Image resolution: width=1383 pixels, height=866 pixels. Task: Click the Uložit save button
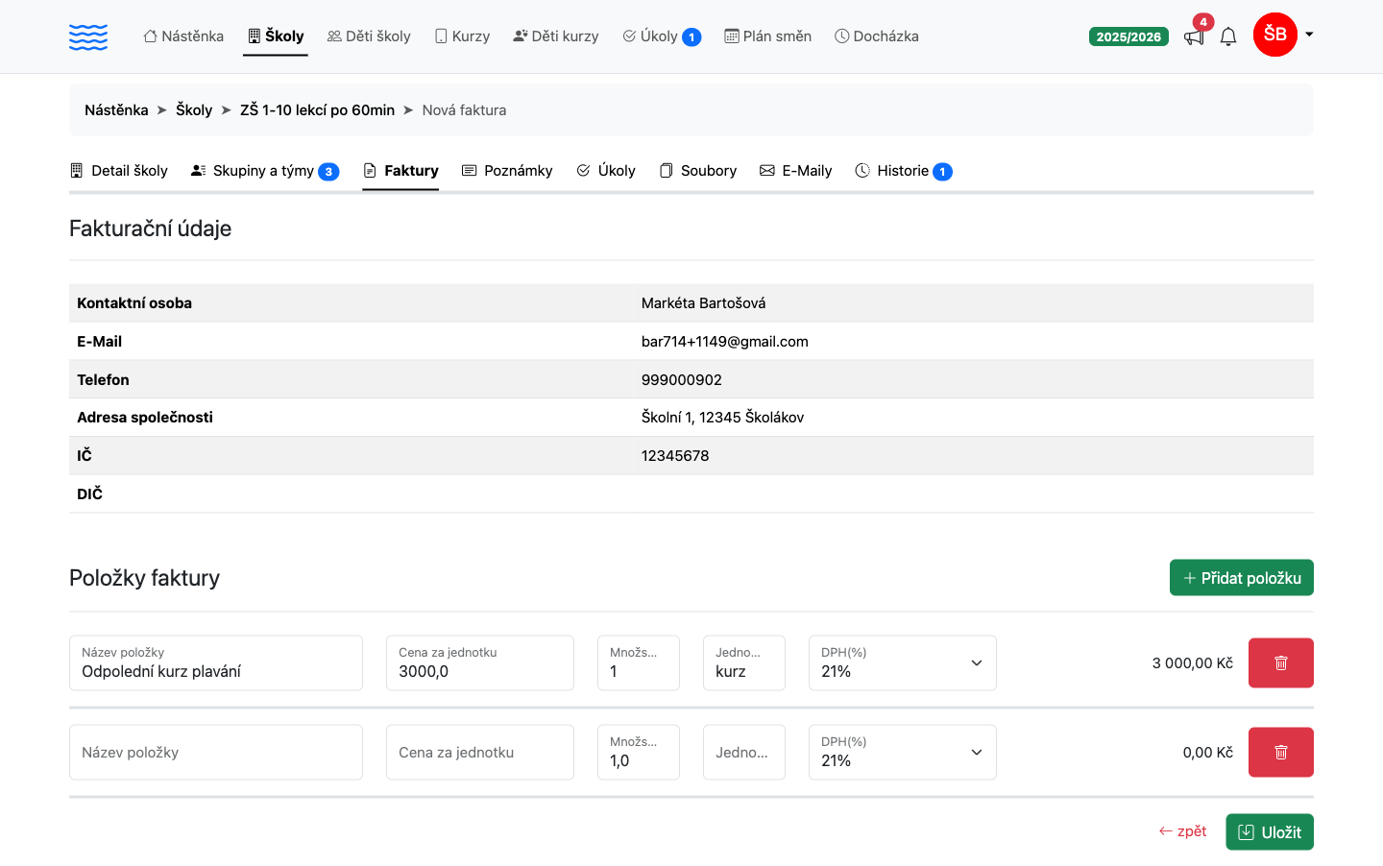coord(1270,832)
